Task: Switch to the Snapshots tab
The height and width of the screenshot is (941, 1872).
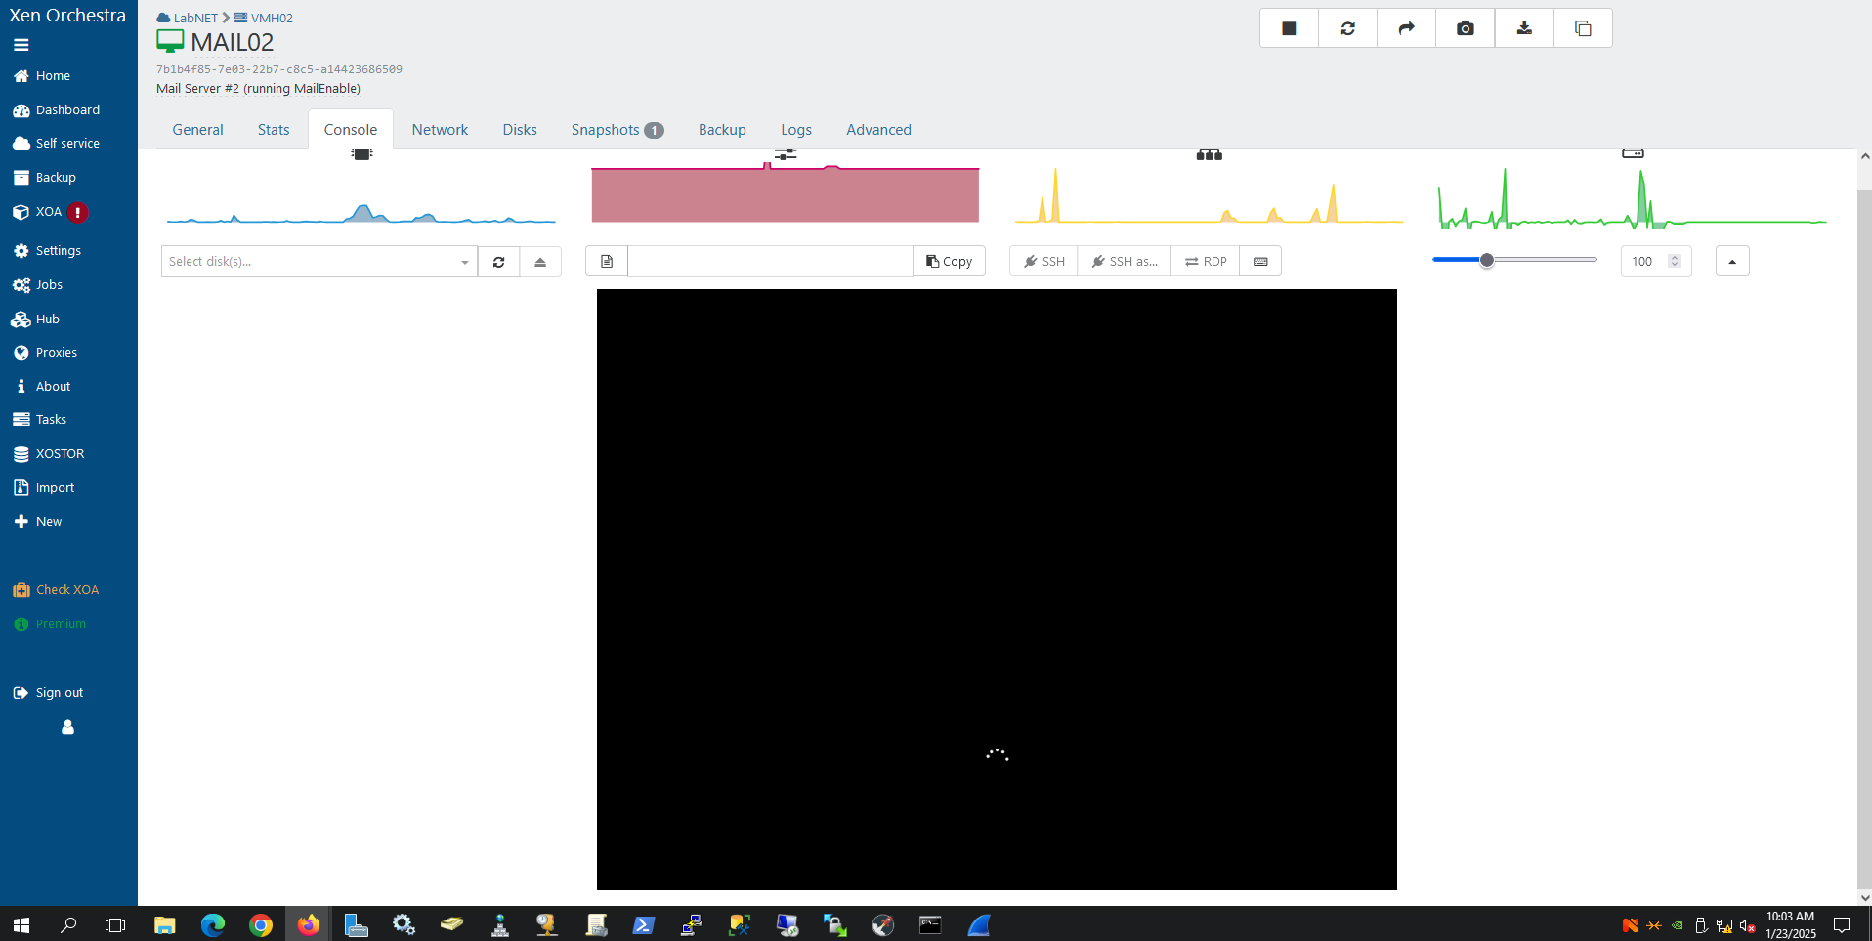Action: (617, 130)
